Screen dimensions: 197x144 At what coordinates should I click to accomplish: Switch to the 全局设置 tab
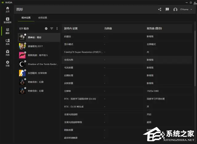[42, 18]
